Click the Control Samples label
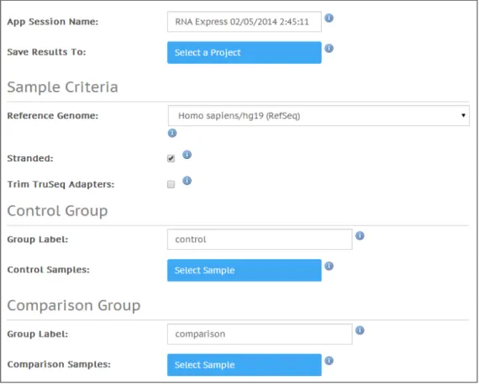 [x=48, y=270]
